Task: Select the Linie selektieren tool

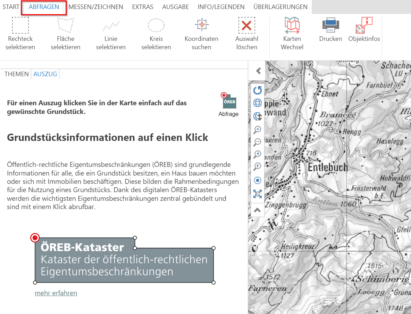Action: click(111, 31)
